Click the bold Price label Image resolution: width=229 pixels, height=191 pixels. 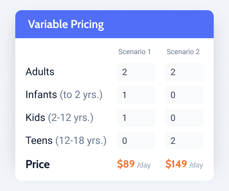click(38, 164)
